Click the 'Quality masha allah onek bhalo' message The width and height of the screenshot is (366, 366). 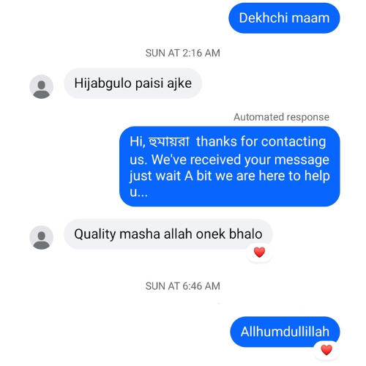tap(168, 234)
